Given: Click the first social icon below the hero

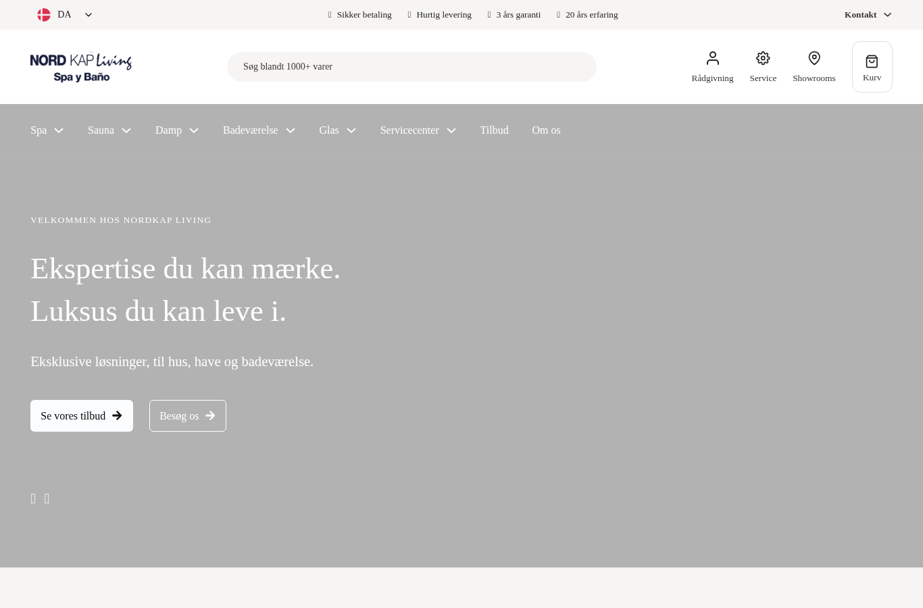Looking at the screenshot, I should point(33,499).
